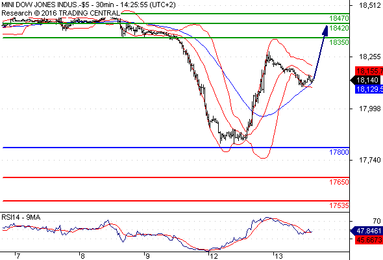Select date marker 9 on time axis
The width and height of the screenshot is (383, 260).
[147, 256]
